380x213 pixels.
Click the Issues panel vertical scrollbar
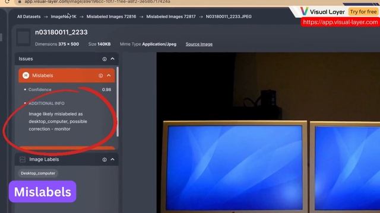click(118, 101)
